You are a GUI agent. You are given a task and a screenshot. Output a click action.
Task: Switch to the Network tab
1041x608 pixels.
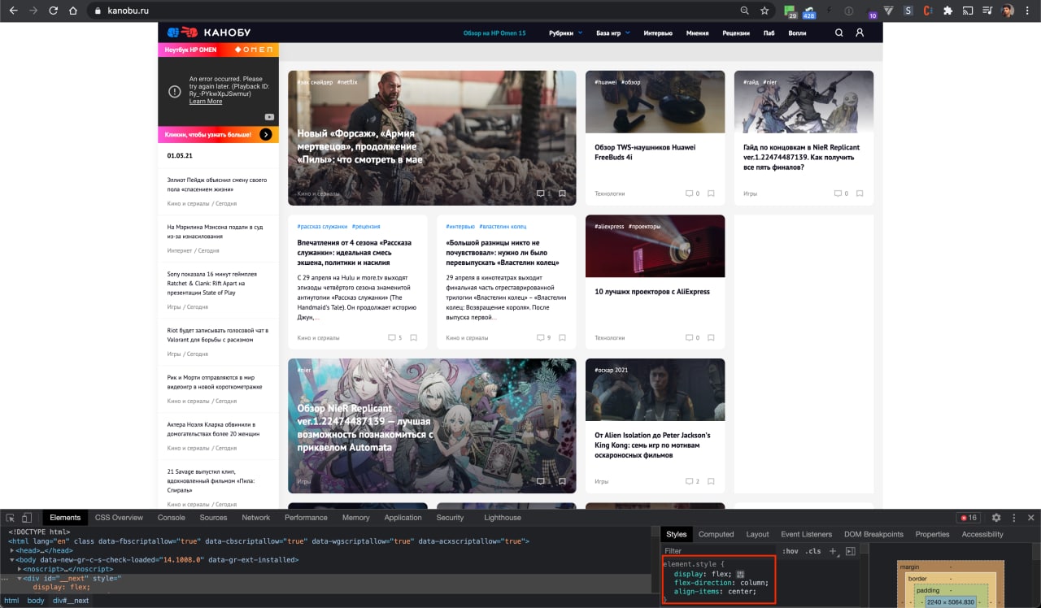(255, 517)
